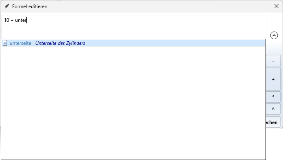Click into the formula input field

[x=134, y=27]
